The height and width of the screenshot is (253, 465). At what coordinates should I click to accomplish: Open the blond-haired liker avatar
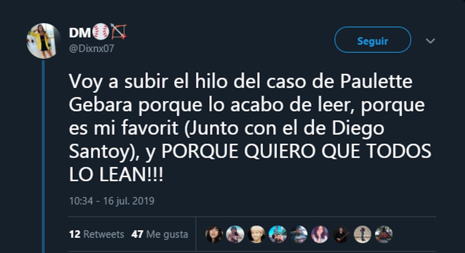tap(257, 234)
